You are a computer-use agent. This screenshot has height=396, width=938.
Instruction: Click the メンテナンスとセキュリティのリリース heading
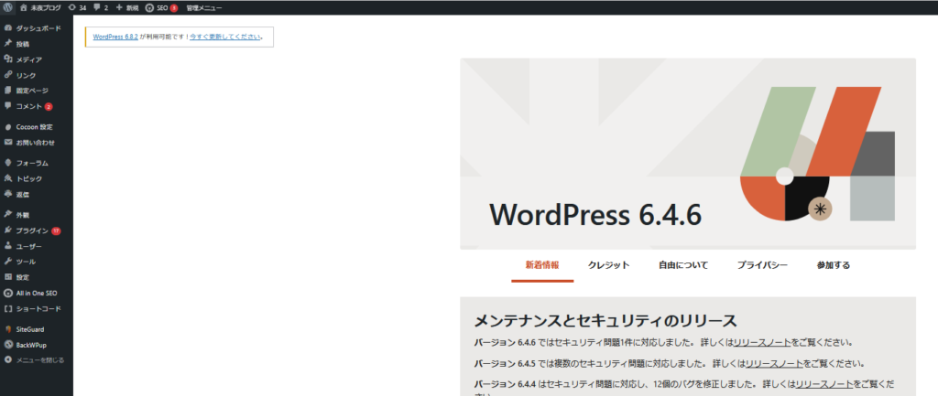pyautogui.click(x=605, y=321)
